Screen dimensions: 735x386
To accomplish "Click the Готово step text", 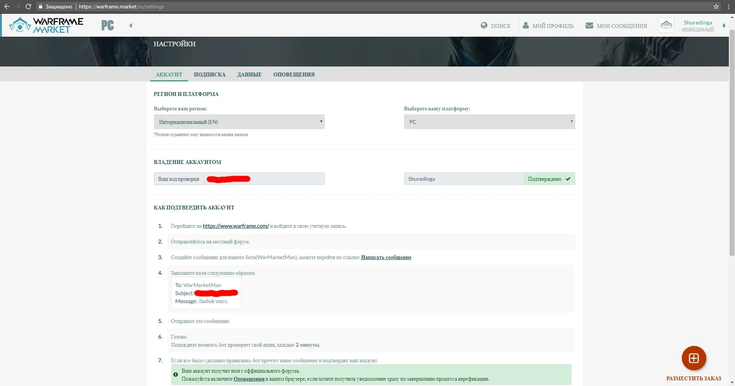I will (179, 337).
